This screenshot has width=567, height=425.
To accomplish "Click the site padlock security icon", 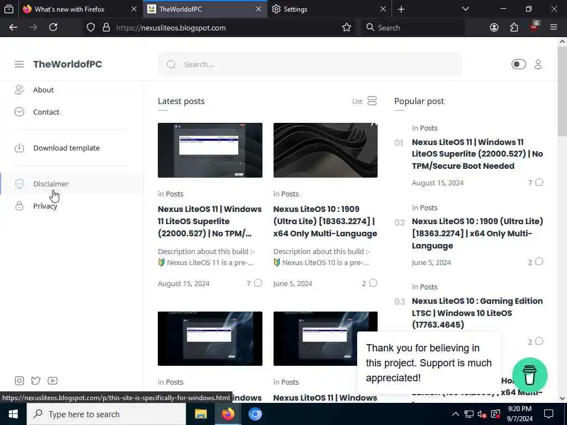I will click(106, 28).
